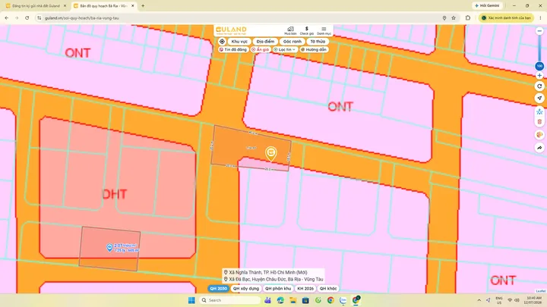Viewport: 547px width, 307px height.
Task: Open File Explorer from the taskbar
Action: pos(293,300)
